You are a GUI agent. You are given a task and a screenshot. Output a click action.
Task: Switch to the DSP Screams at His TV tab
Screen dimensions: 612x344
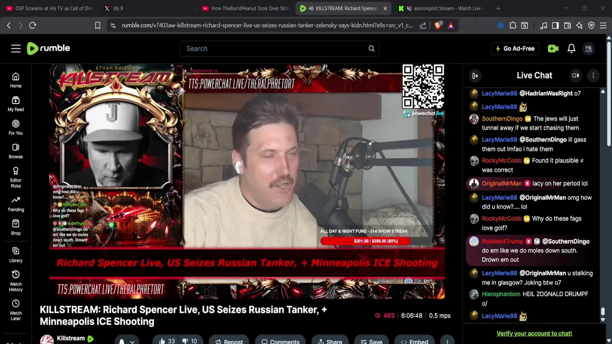49,8
